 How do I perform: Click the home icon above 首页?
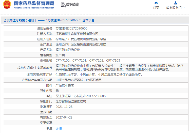(156, 3)
